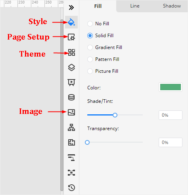The height and width of the screenshot is (195, 188).
Task: Click the 'Shade/Tint:' label text
Action: point(100,101)
